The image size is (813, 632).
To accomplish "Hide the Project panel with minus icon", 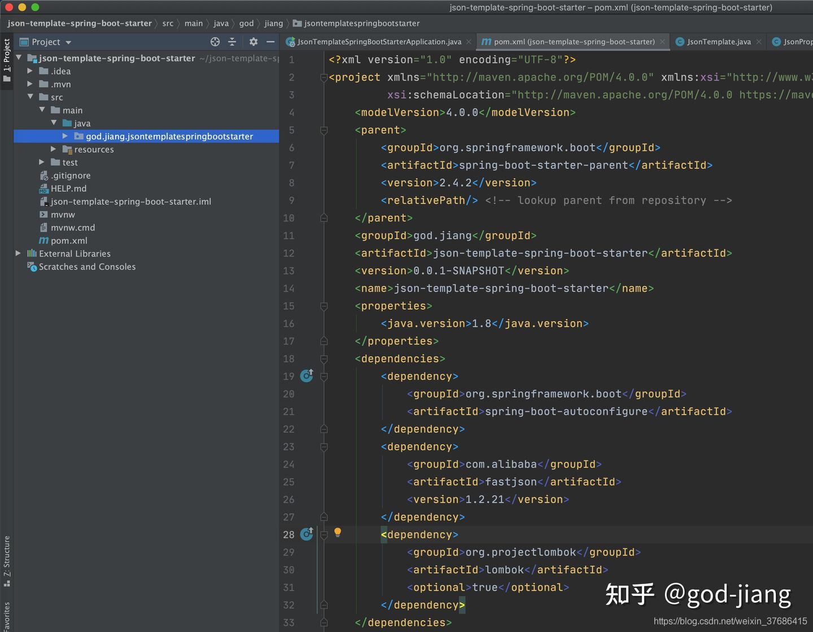I will click(270, 42).
